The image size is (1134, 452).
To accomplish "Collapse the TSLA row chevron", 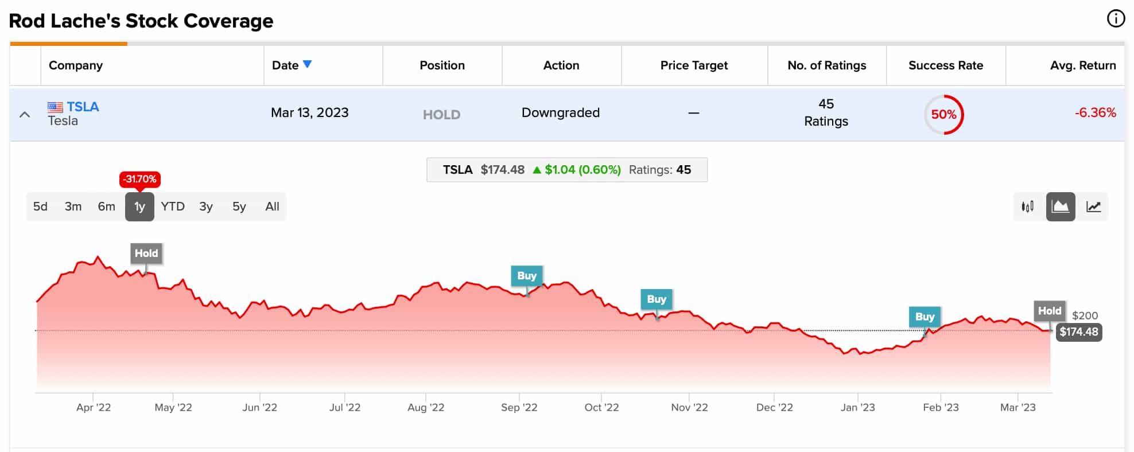I will [25, 114].
